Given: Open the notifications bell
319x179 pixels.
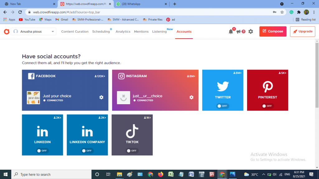Looking at the screenshot, I should (x=231, y=31).
